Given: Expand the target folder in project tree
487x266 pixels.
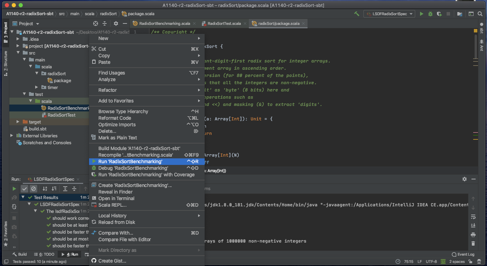Looking at the screenshot, I should [x=18, y=122].
